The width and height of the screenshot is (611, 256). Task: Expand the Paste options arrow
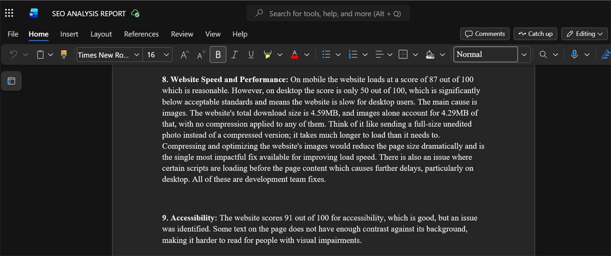click(50, 55)
